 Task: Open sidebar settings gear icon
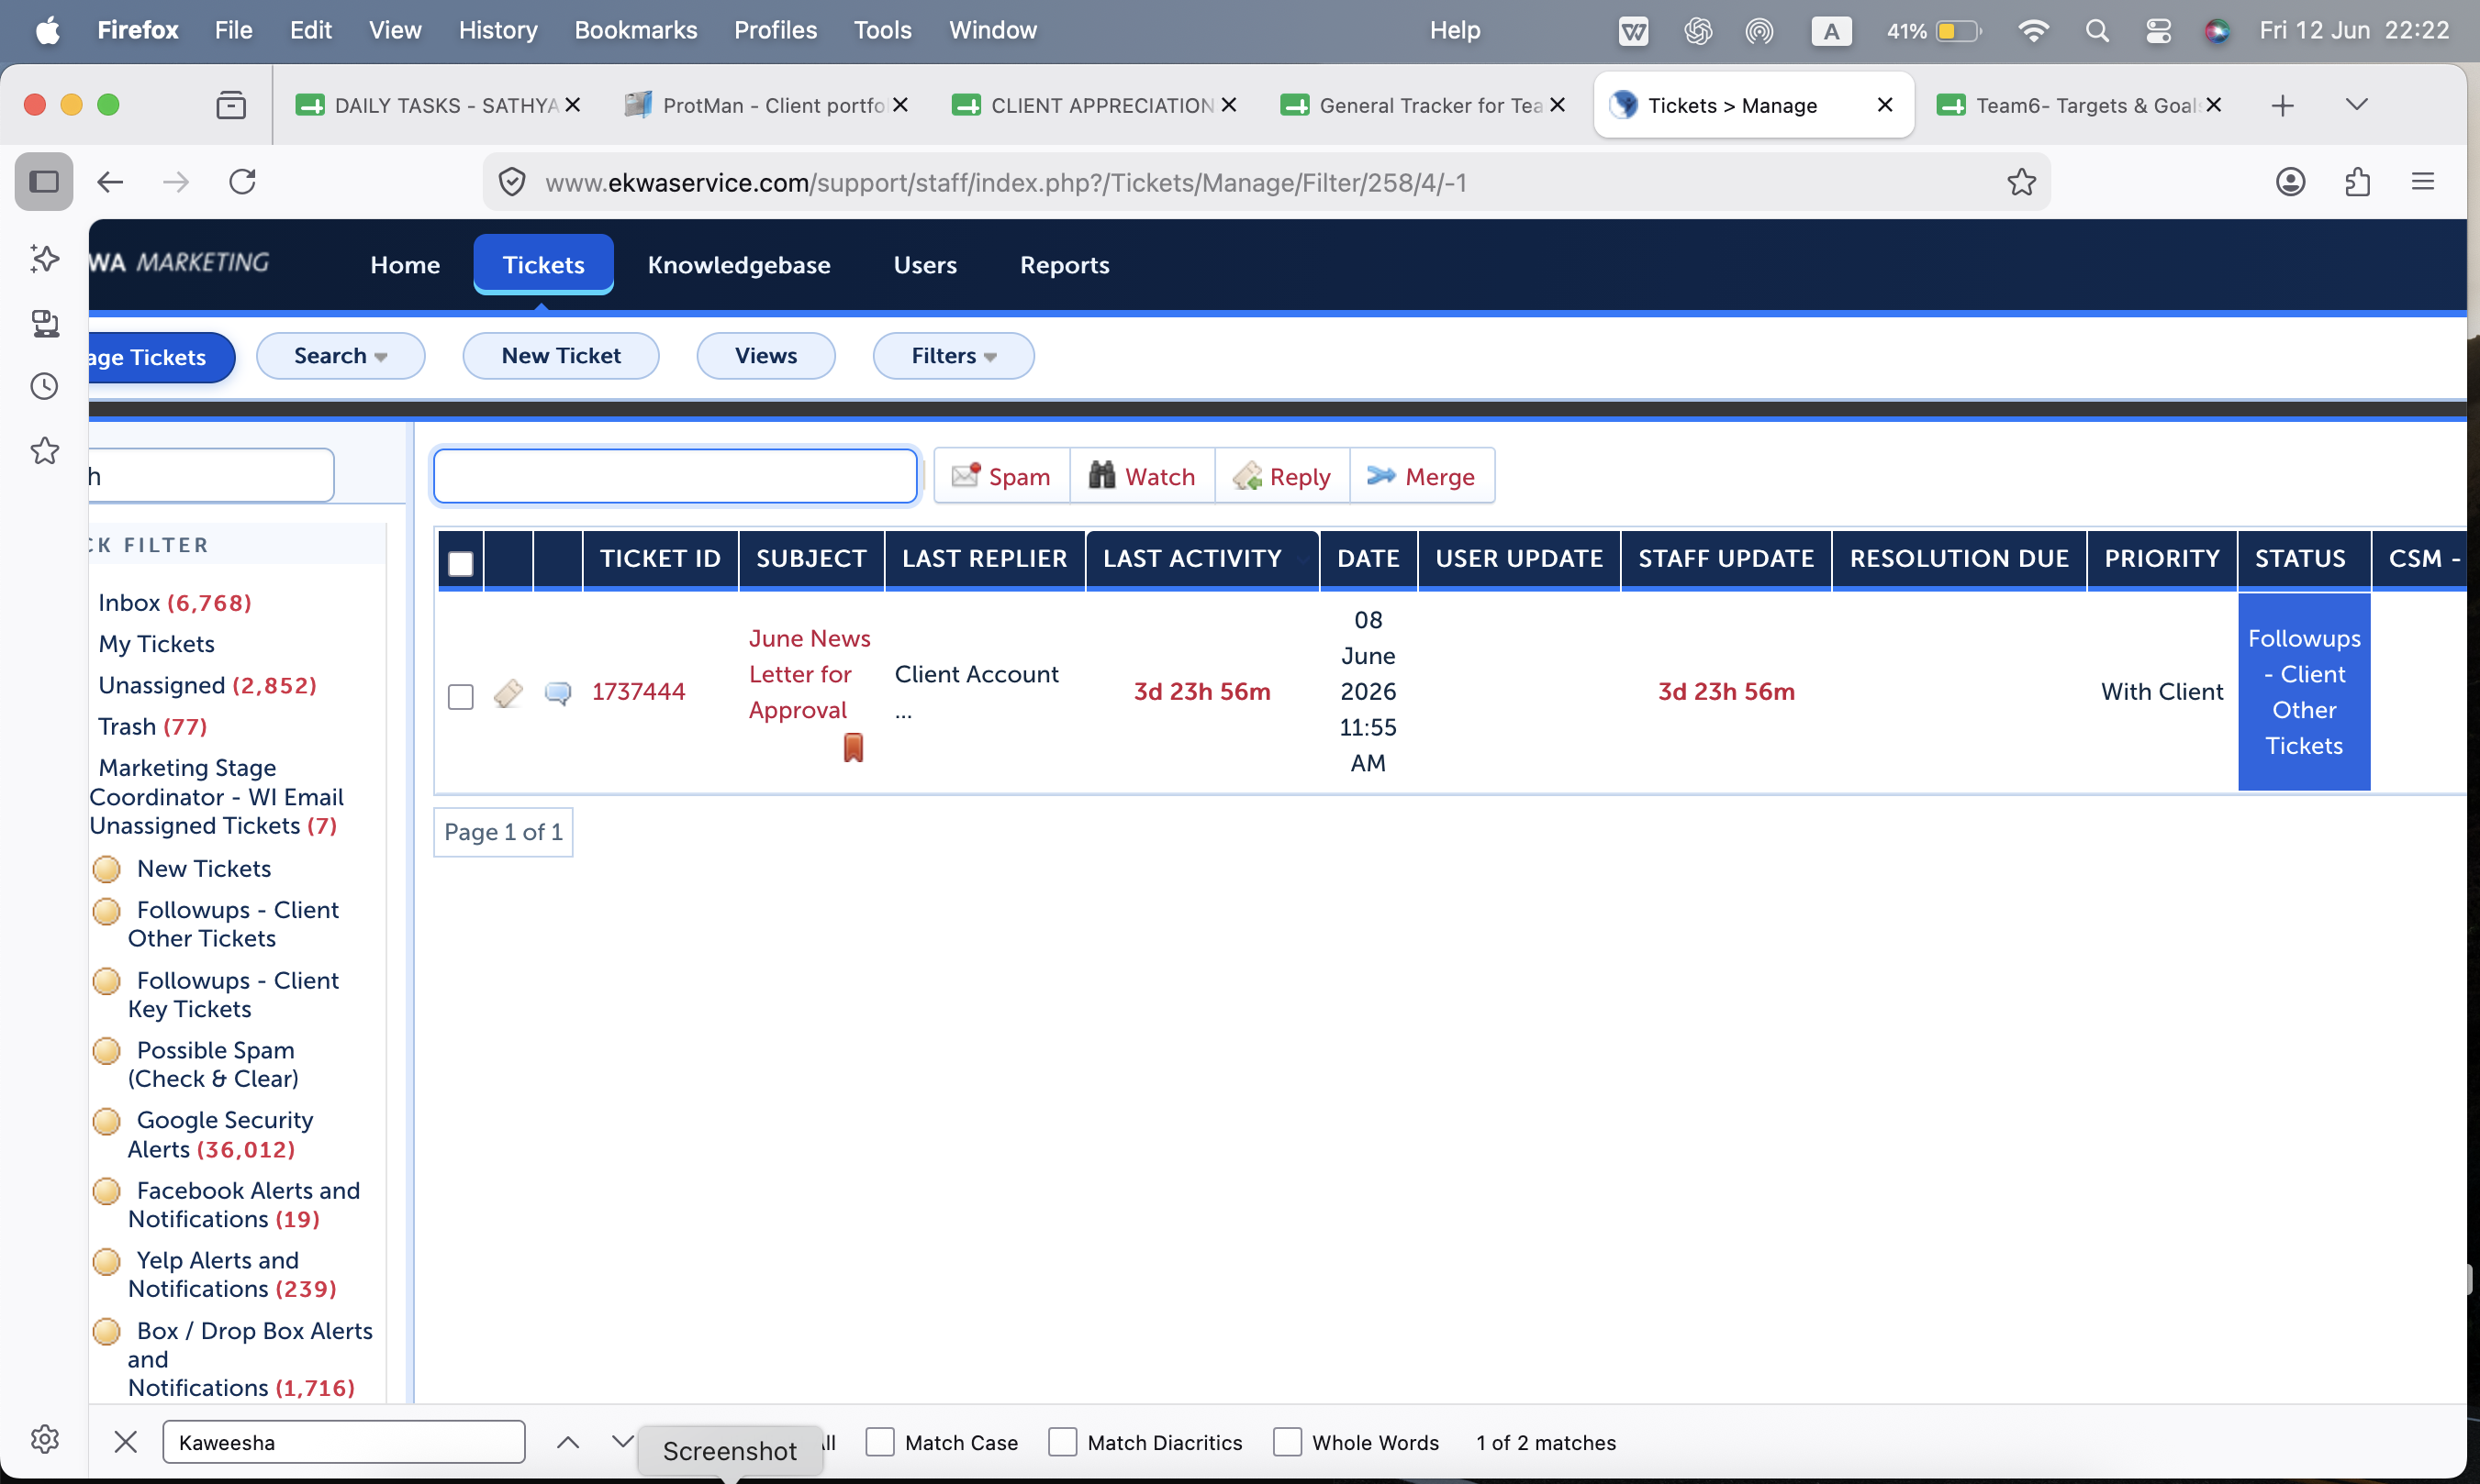click(44, 1439)
